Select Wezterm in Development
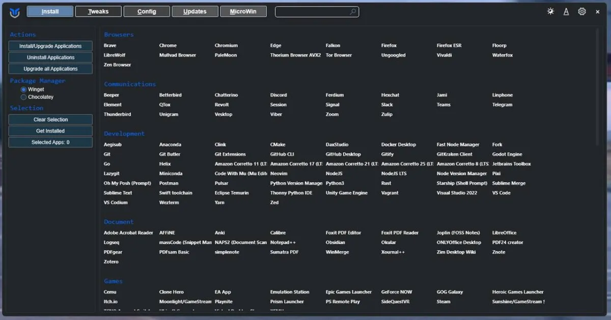The width and height of the screenshot is (611, 320). click(169, 202)
